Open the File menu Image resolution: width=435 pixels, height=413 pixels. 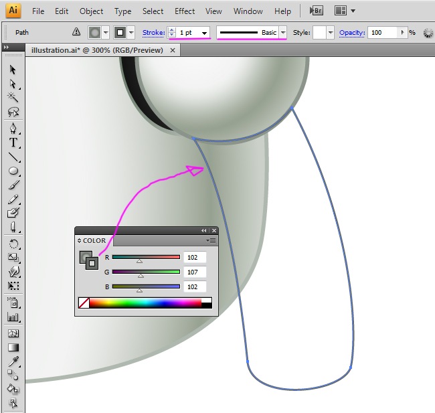tap(38, 11)
